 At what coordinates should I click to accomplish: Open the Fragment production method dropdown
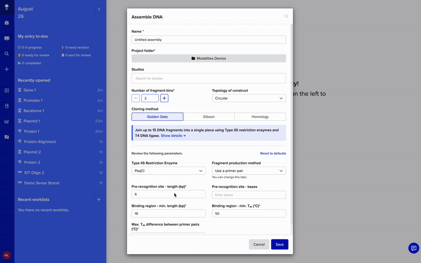click(249, 171)
